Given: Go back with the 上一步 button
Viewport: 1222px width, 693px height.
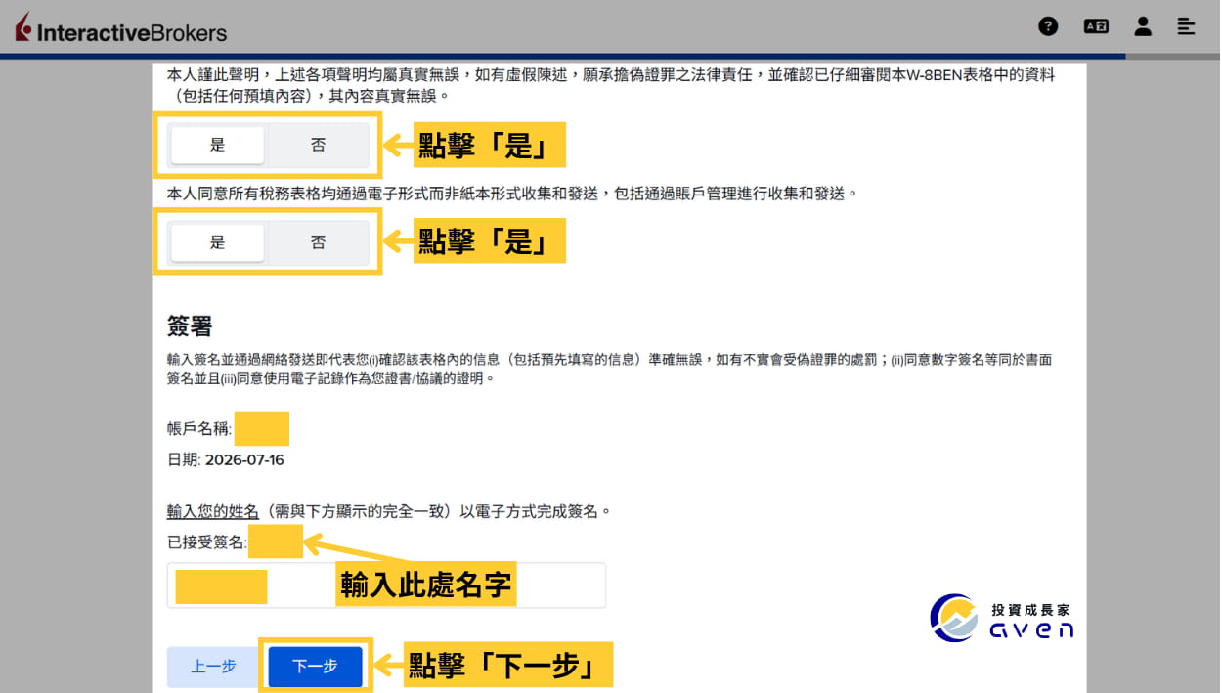Looking at the screenshot, I should (x=213, y=666).
